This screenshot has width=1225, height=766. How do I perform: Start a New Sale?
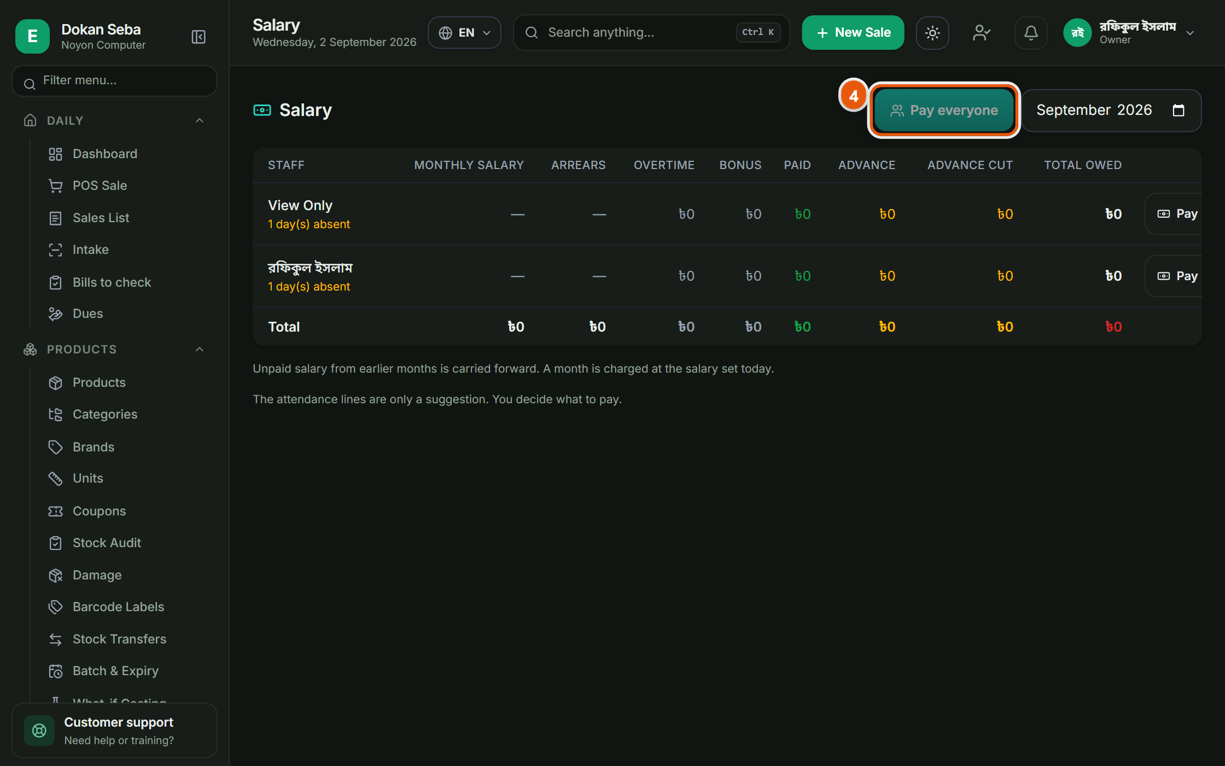tap(853, 33)
